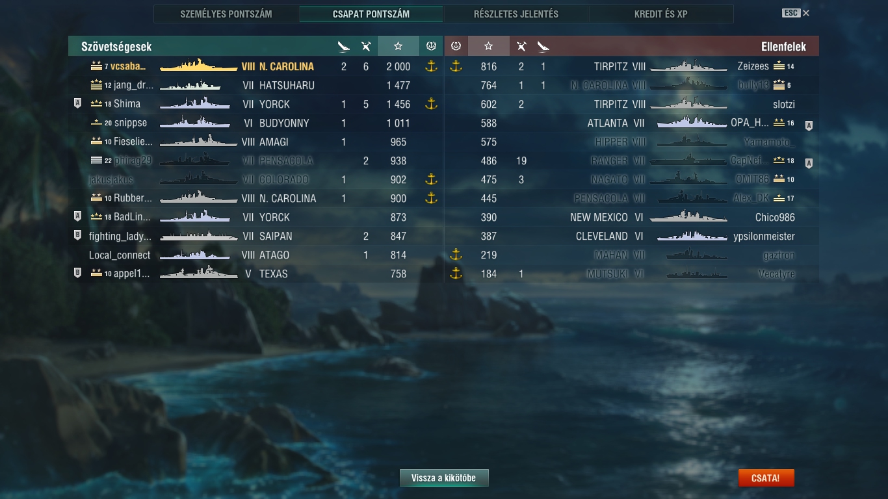Sort allies by star XP column

pyautogui.click(x=398, y=46)
